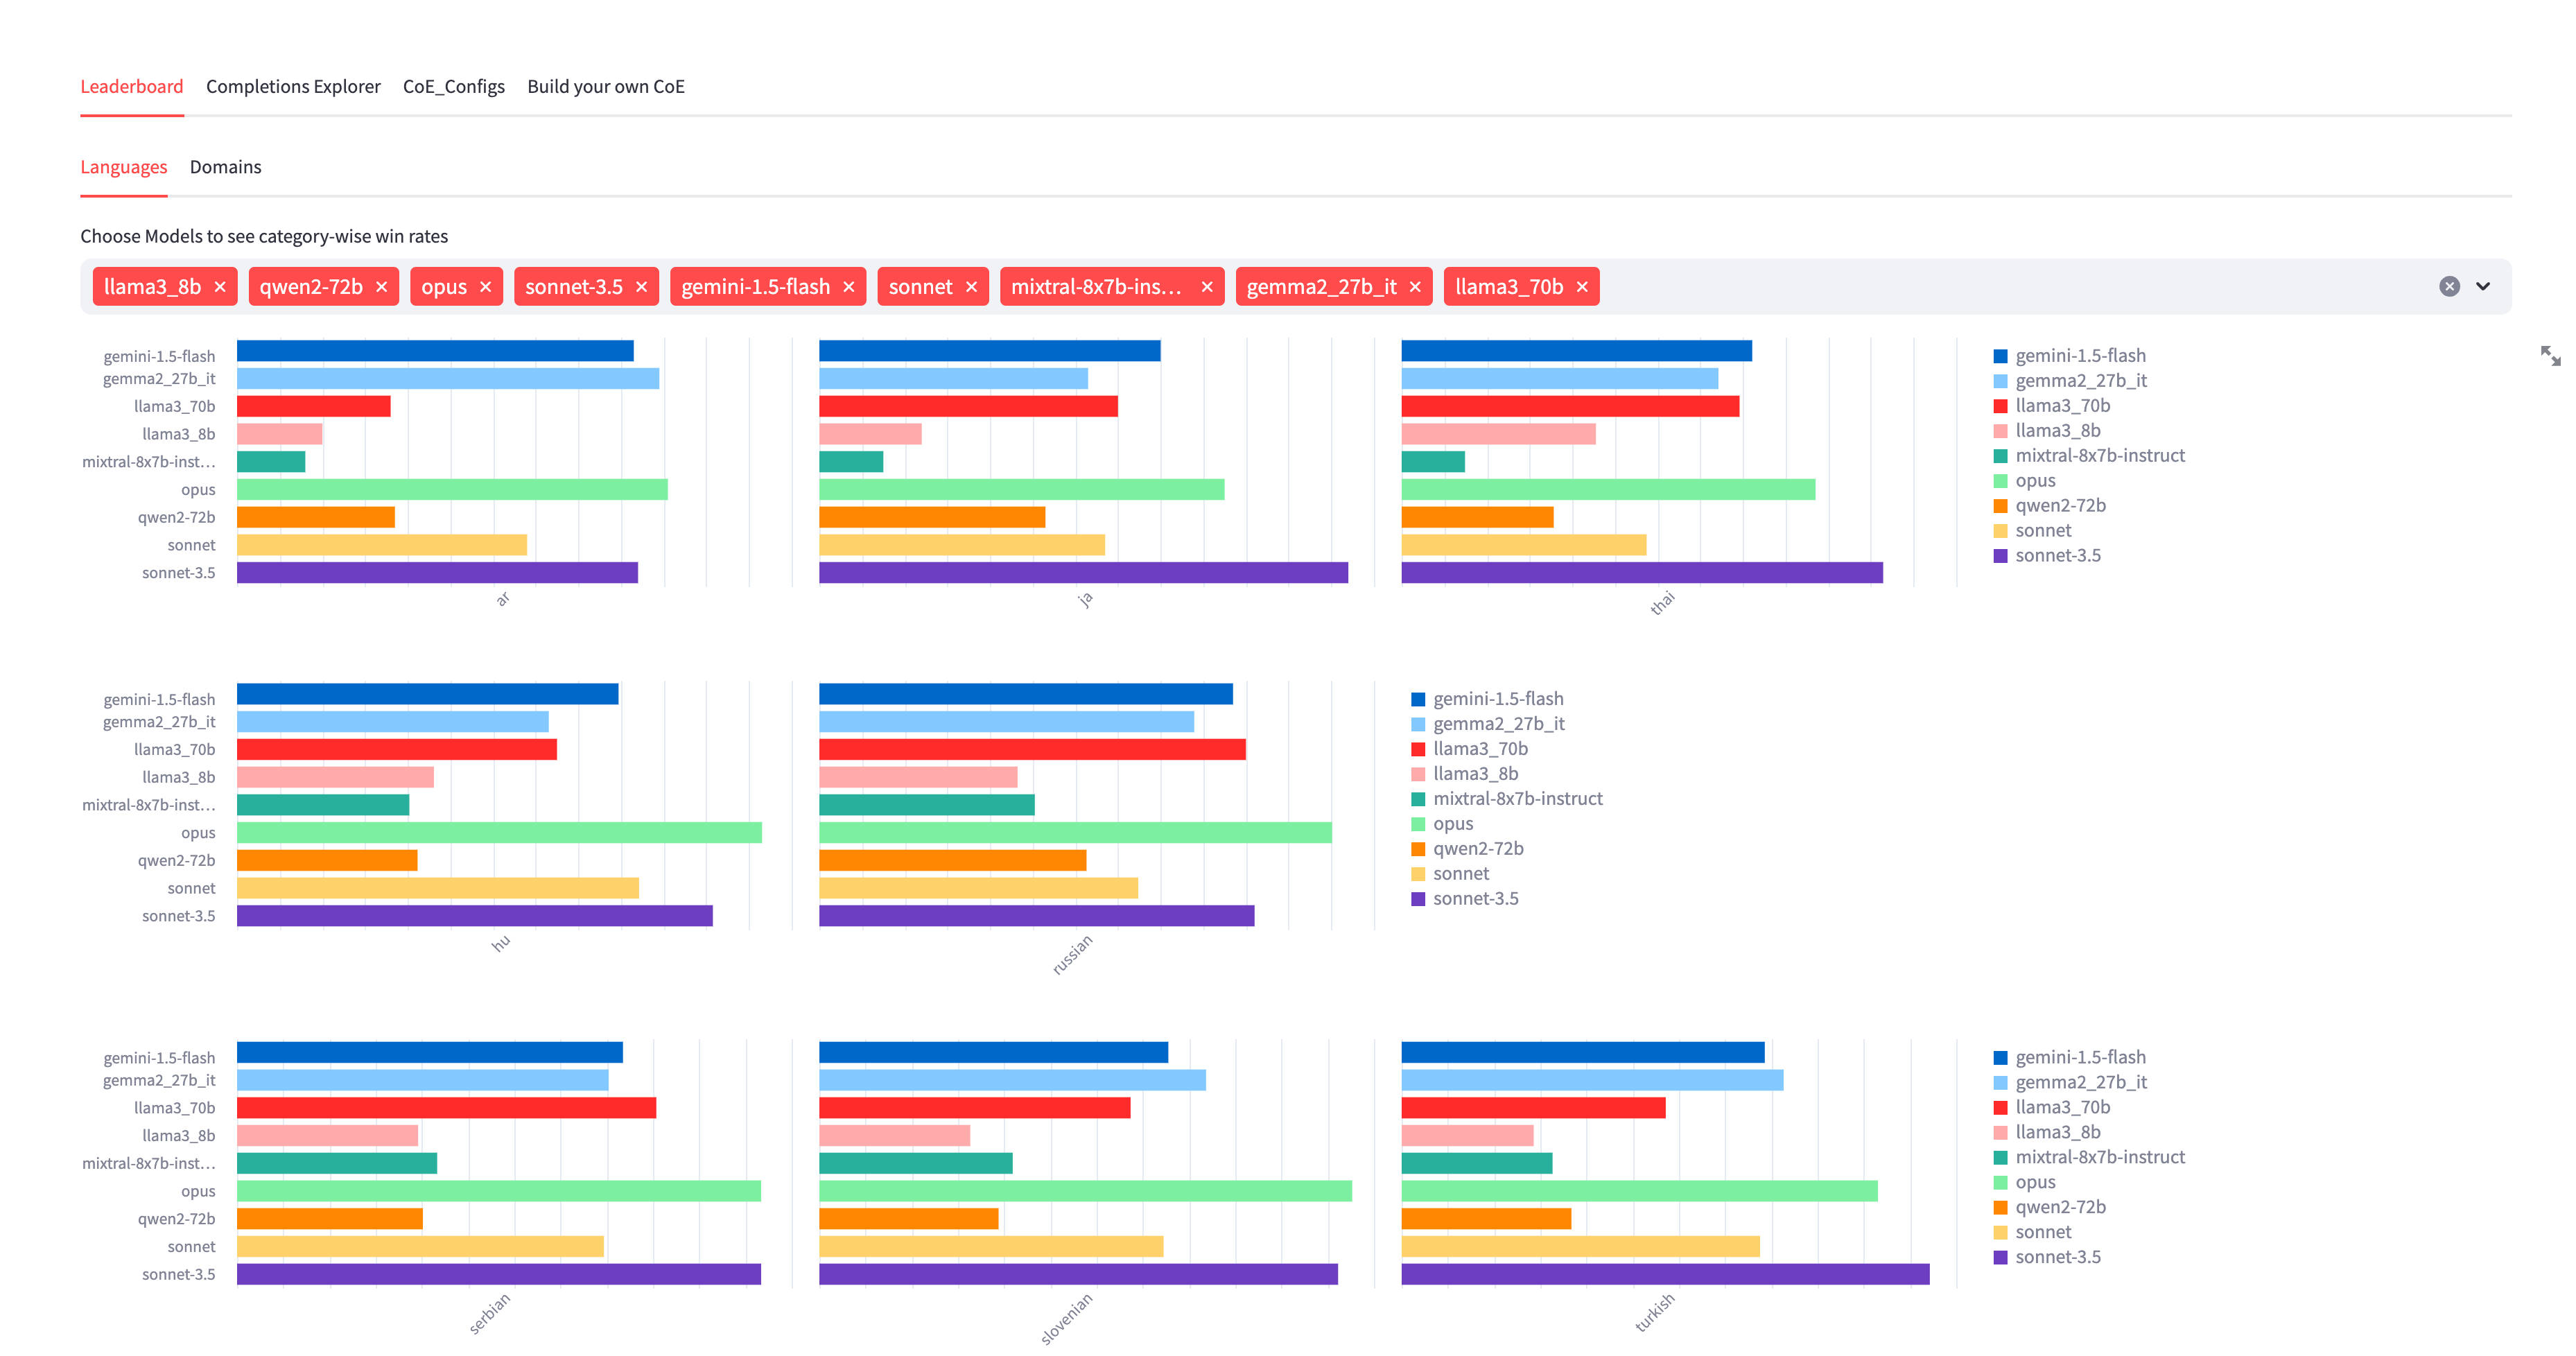This screenshot has width=2576, height=1356.
Task: Remove the llama3_8b tag
Action: coord(220,287)
